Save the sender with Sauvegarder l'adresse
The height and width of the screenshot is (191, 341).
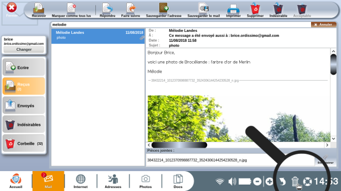[164, 10]
